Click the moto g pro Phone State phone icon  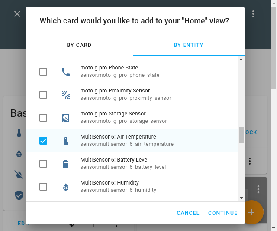[x=66, y=72]
